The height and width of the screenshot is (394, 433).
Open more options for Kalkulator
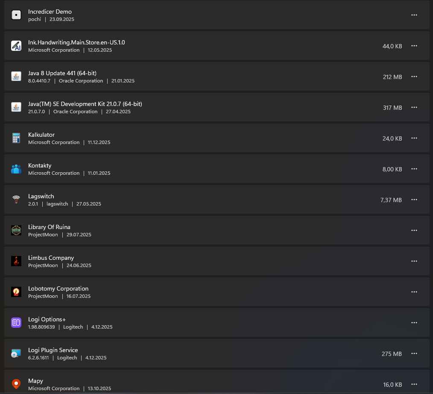pos(414,138)
